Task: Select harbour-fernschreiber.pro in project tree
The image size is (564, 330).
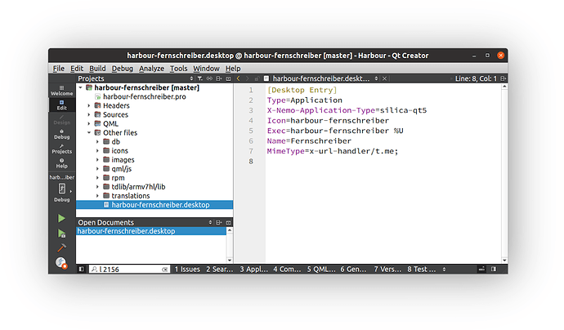Action: click(144, 96)
